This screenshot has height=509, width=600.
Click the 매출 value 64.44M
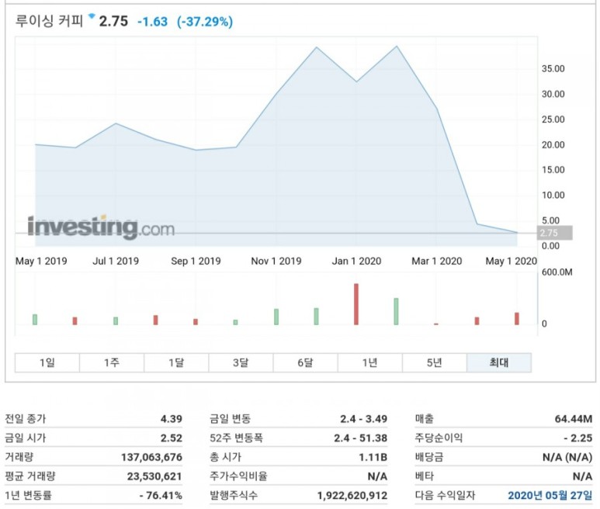[x=573, y=419]
